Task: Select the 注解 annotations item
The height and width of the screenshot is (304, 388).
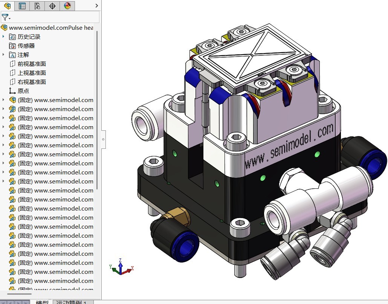Action: tap(19, 55)
